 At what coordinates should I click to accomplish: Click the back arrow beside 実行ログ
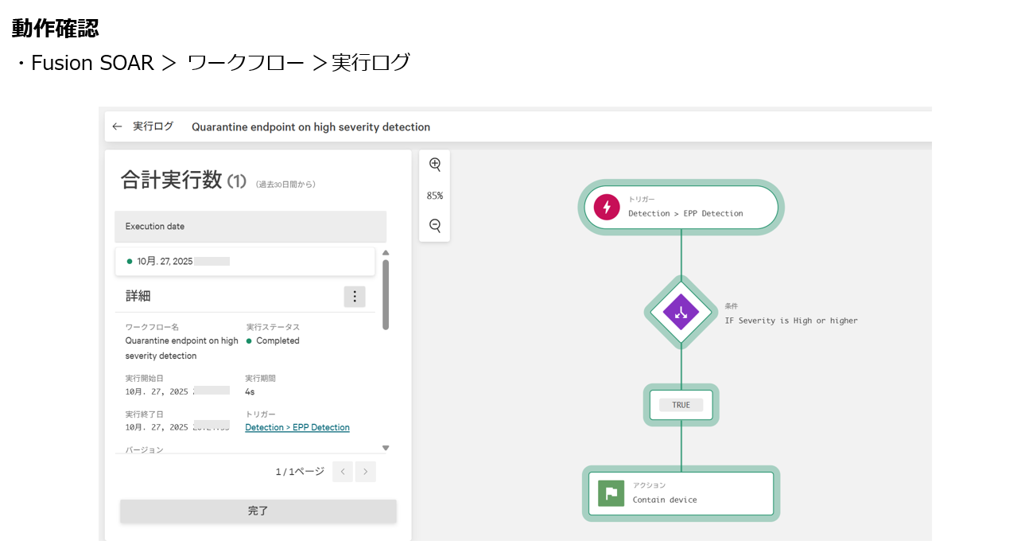[x=117, y=126]
